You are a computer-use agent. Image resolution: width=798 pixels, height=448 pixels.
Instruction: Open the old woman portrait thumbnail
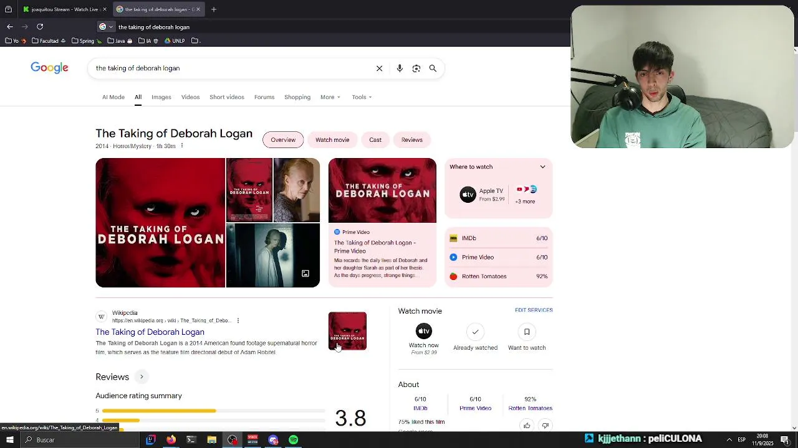pos(297,190)
